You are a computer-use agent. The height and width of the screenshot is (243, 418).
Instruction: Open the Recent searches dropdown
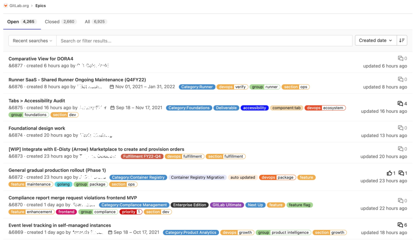(x=32, y=41)
